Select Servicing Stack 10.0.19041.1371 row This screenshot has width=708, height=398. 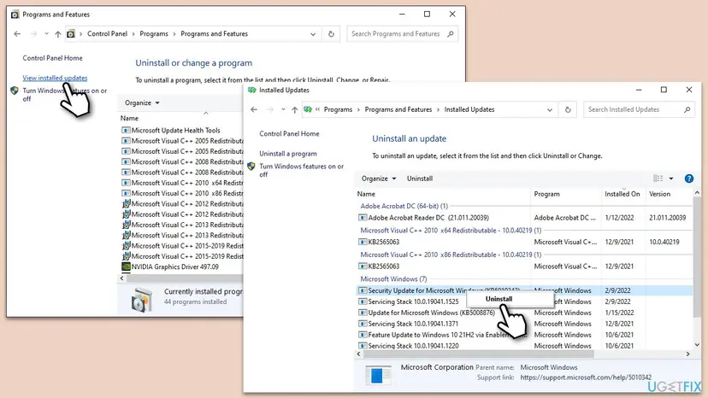[524, 324]
